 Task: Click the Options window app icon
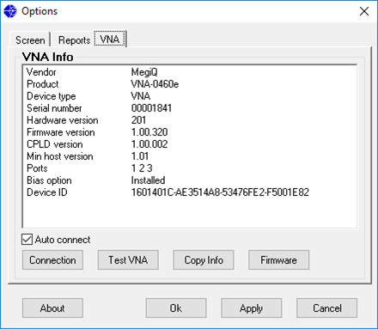tap(10, 11)
